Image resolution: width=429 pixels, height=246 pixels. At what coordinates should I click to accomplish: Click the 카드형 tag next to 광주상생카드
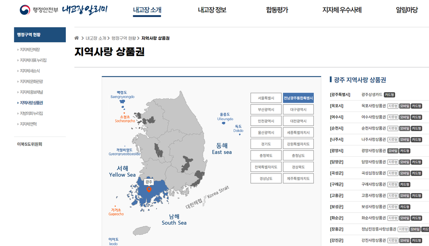coord(389,95)
